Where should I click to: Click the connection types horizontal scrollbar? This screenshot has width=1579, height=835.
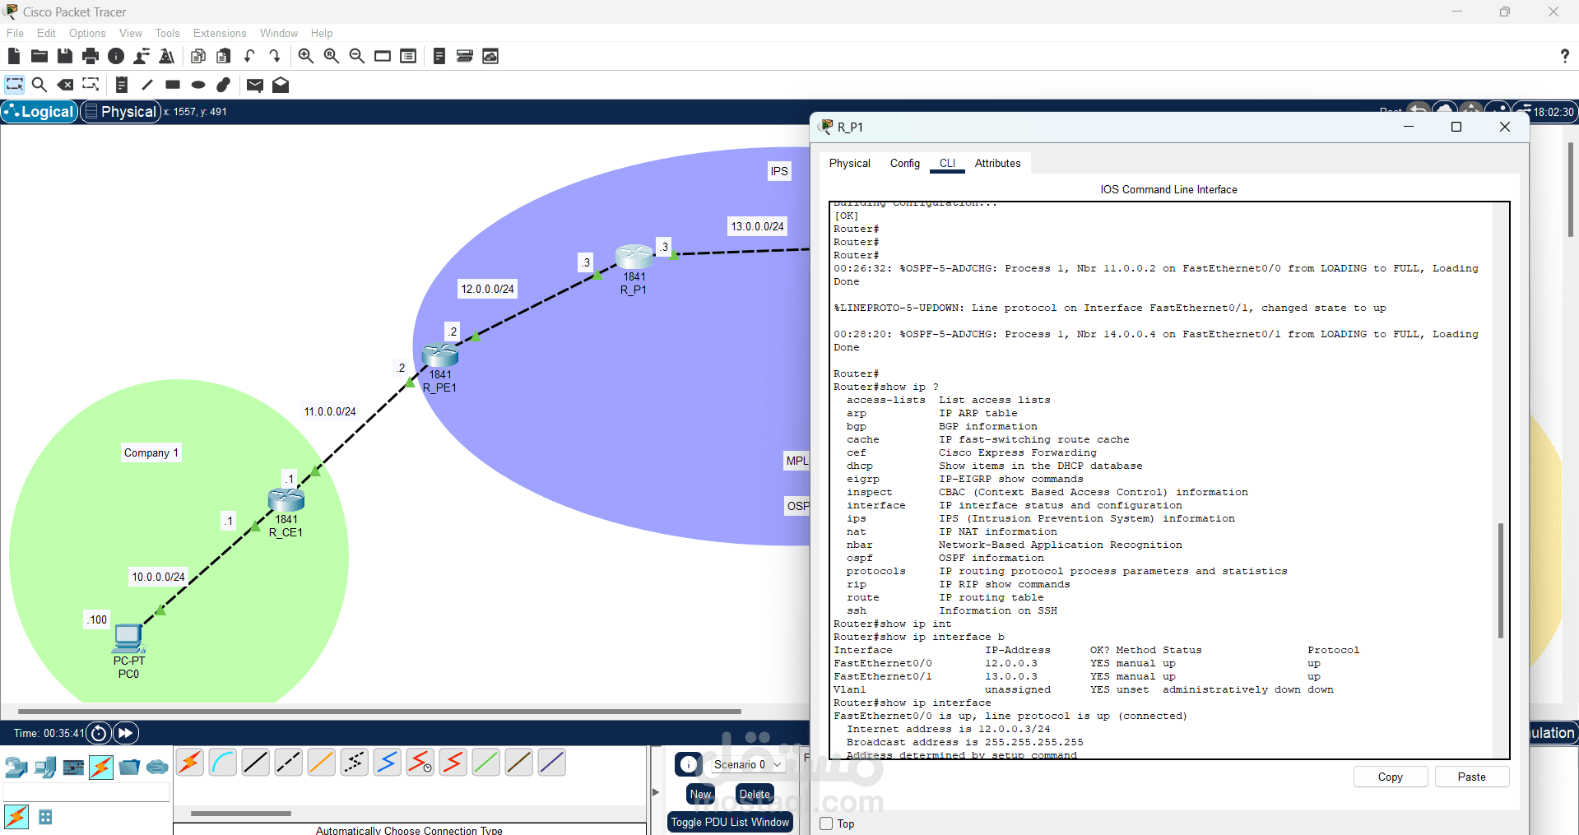pos(241,814)
